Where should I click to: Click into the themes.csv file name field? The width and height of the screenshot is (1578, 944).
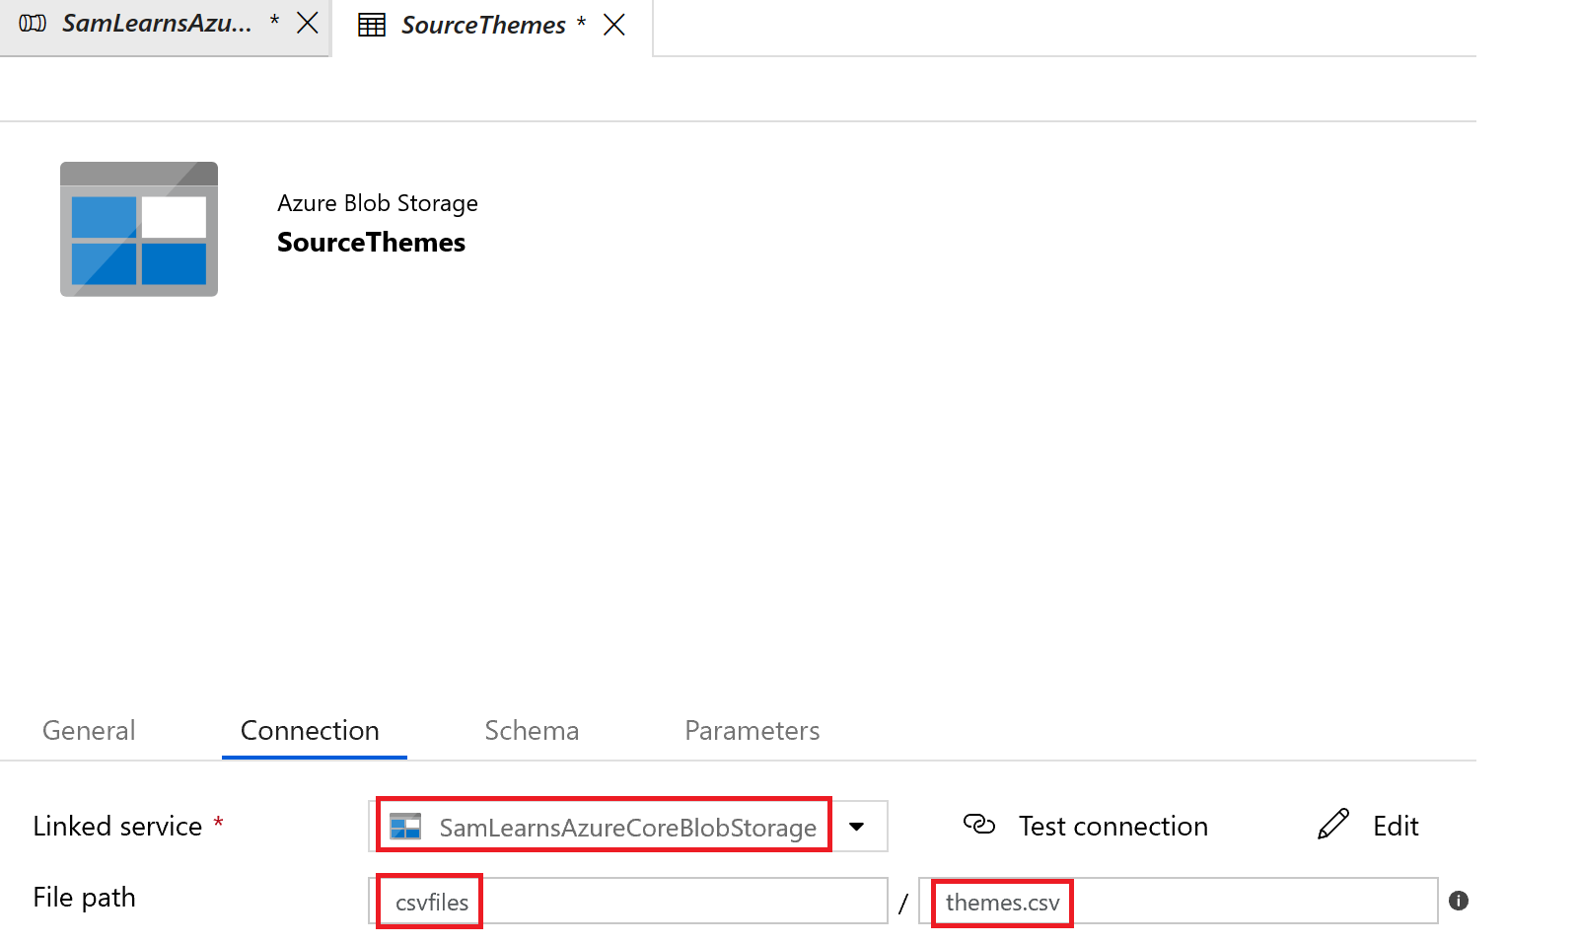1179,902
